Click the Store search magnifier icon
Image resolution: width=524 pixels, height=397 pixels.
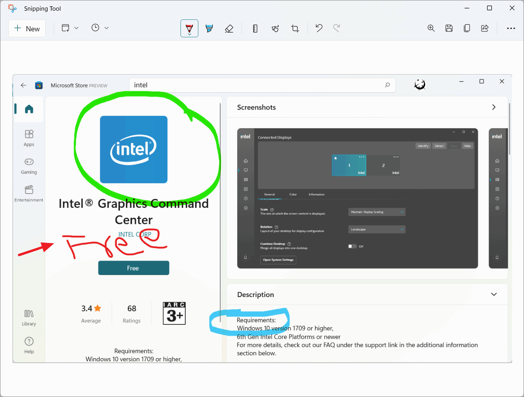(387, 85)
